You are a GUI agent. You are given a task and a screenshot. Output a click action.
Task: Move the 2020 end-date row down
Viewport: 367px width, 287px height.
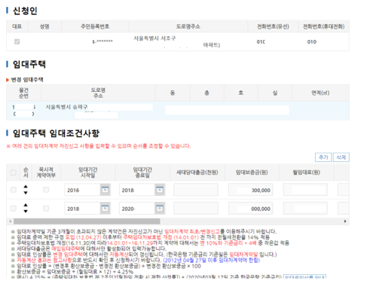[26, 212]
